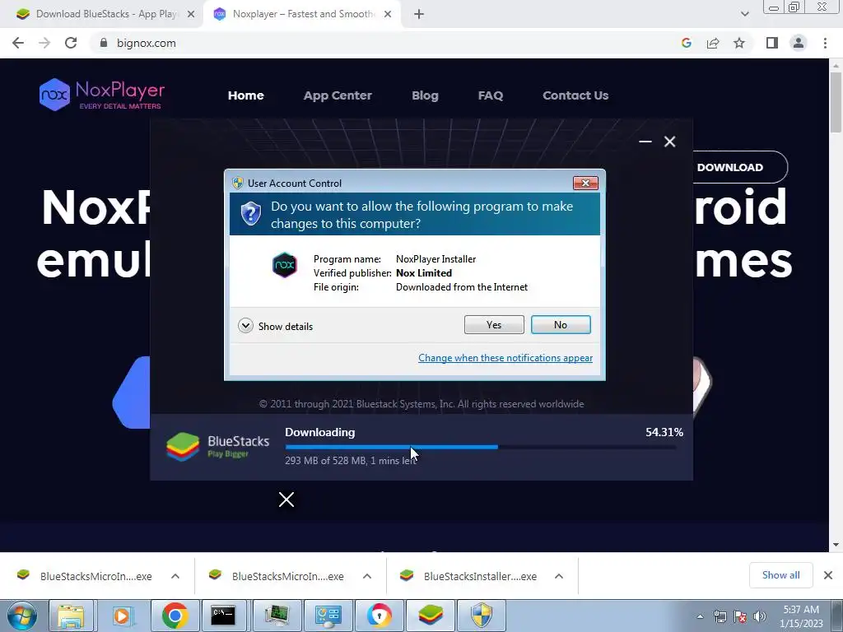
Task: Click the white X below BlueStacks installer
Action: click(x=286, y=500)
